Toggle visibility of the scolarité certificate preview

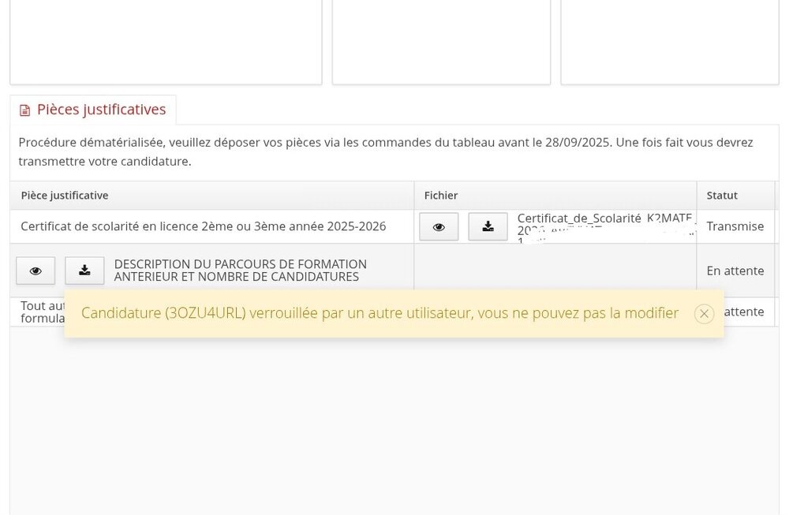click(x=439, y=226)
